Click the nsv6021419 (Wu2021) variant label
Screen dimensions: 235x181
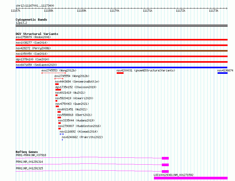click(70, 93)
